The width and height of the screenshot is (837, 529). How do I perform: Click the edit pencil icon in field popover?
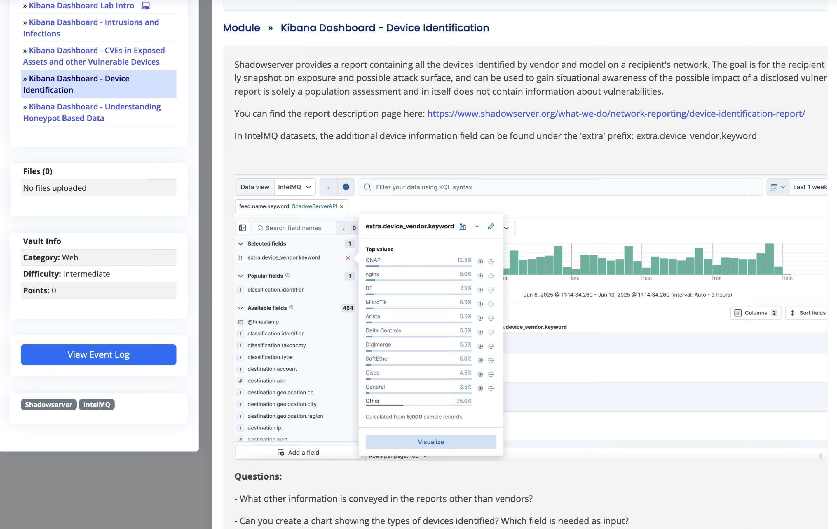tap(491, 227)
